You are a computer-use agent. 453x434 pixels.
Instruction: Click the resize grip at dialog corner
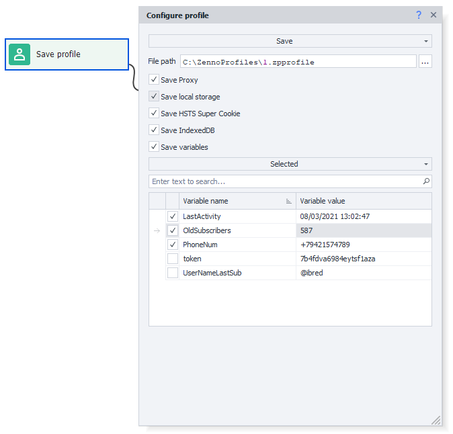pyautogui.click(x=436, y=420)
